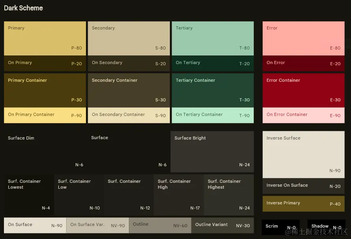Choose the On Secondary S-20 swatch
Image resolution: width=351 pixels, height=239 pixels.
[x=129, y=63]
